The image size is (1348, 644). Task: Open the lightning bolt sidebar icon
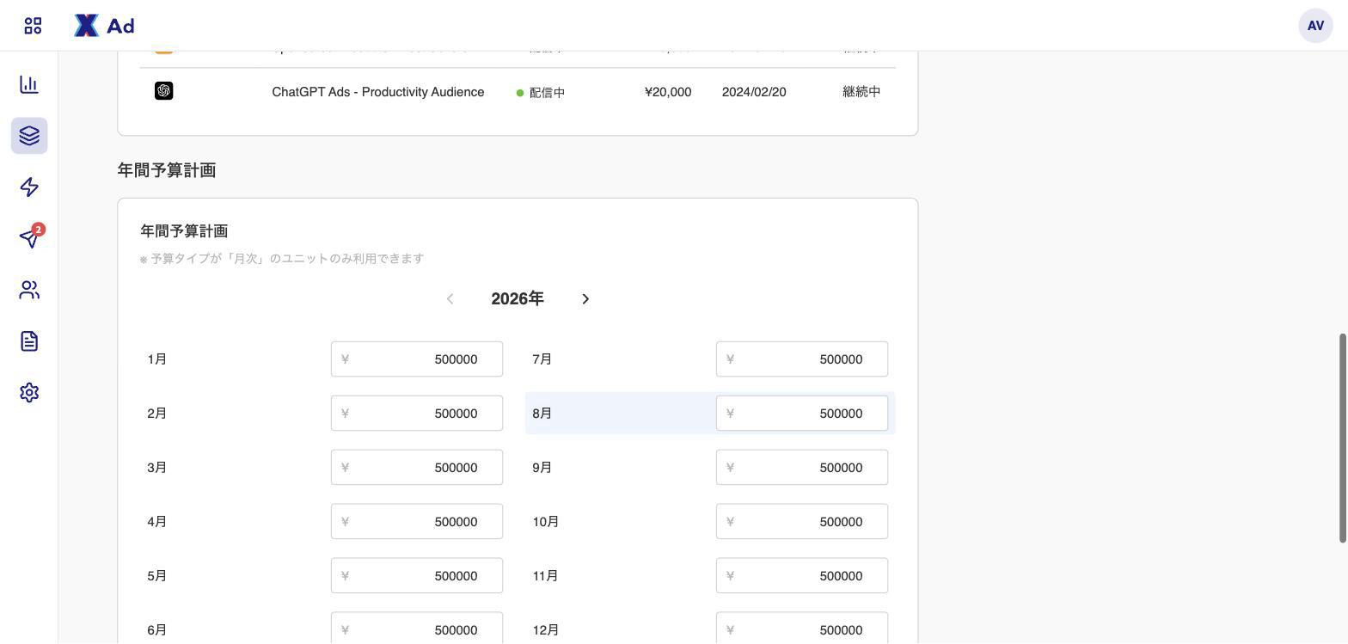point(29,187)
